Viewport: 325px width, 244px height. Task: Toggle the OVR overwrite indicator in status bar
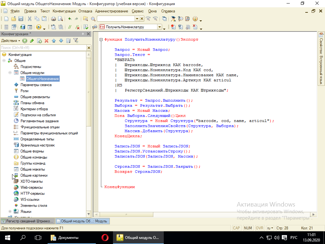pyautogui.click(x=260, y=228)
